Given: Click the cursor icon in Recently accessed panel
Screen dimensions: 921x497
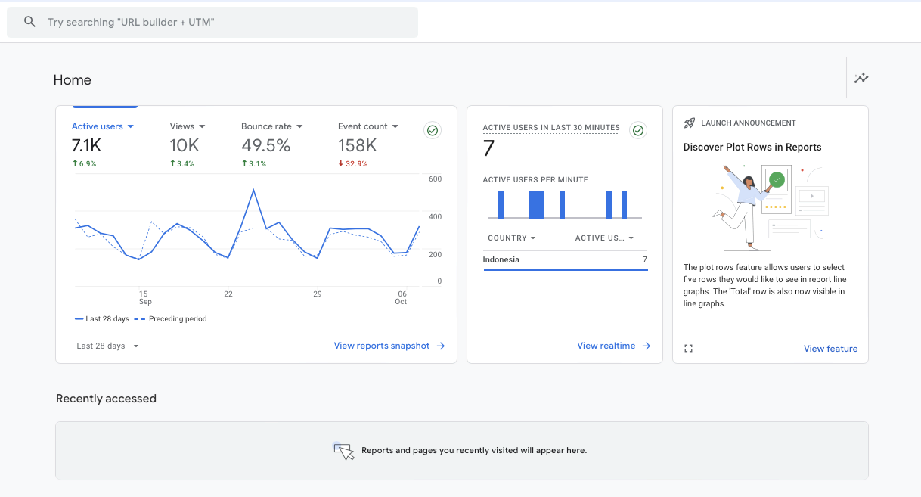Looking at the screenshot, I should (x=344, y=451).
